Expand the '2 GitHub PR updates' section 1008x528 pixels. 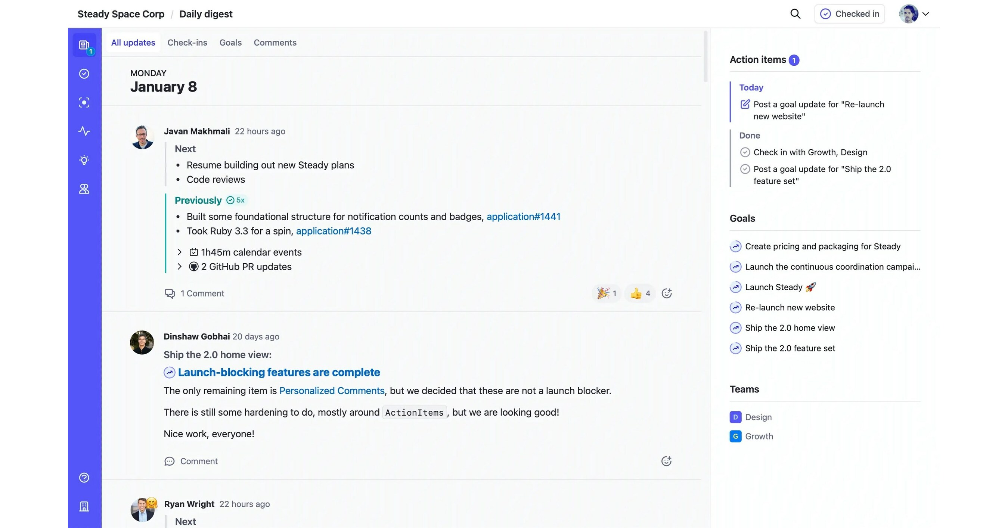coord(180,267)
